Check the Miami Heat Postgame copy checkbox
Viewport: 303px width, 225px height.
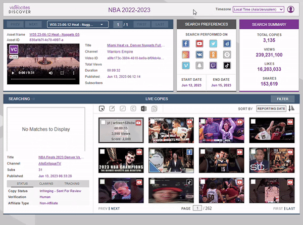click(153, 122)
